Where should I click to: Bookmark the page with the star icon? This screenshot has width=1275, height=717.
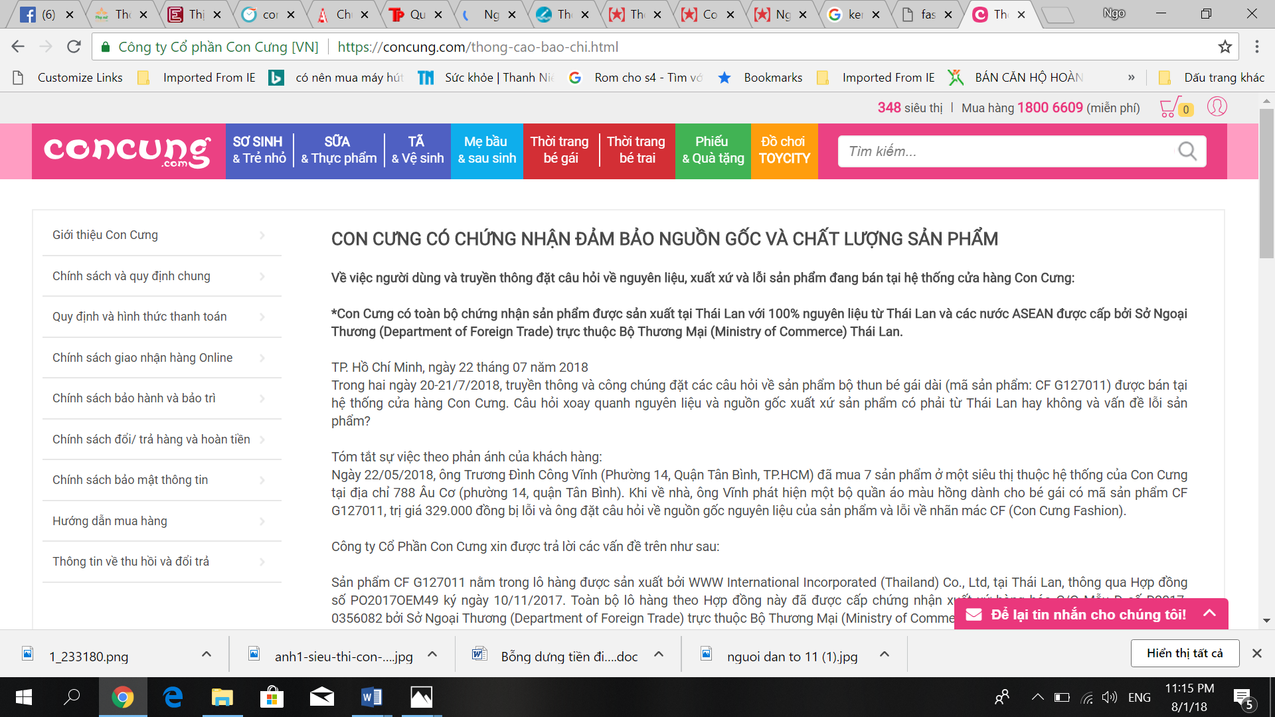1224,46
